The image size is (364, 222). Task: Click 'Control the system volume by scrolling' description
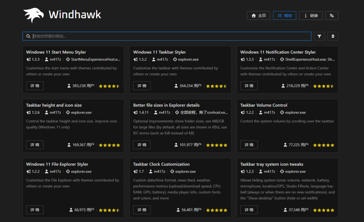287,121
